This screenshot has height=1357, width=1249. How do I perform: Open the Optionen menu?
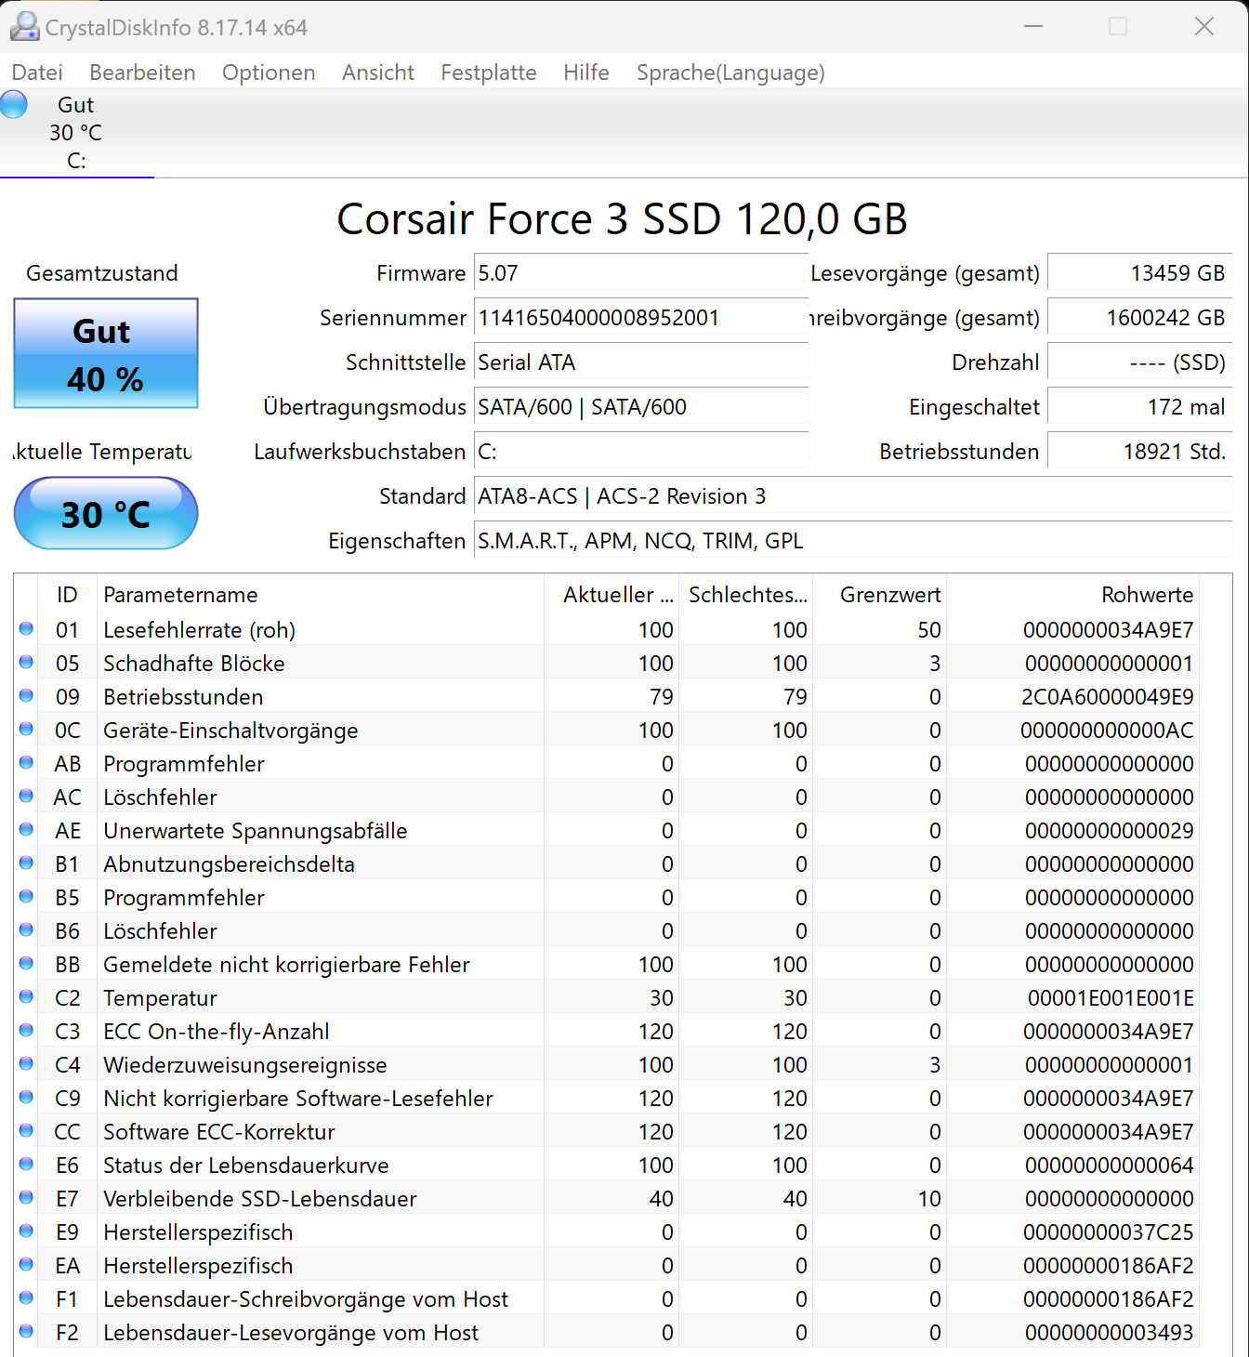269,72
